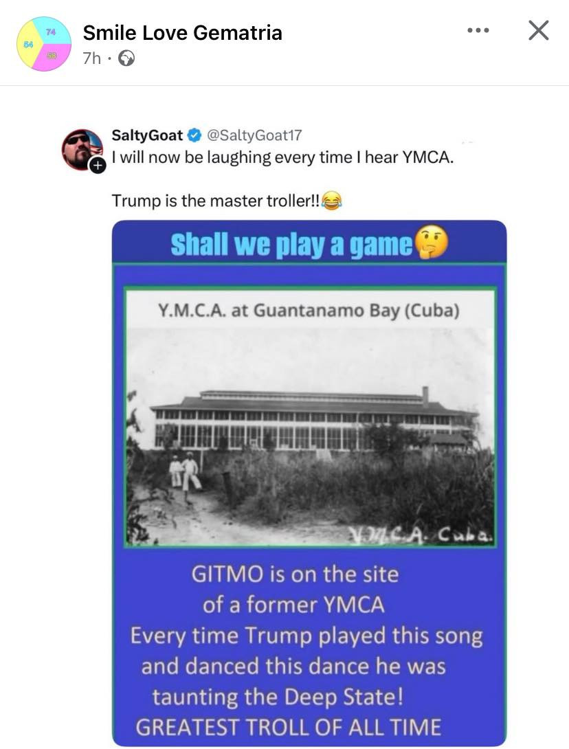The image size is (569, 749).
Task: Click the 'Y.M.C.A. at Guantanamo Bay (Cuba)' caption
Action: coord(309,310)
